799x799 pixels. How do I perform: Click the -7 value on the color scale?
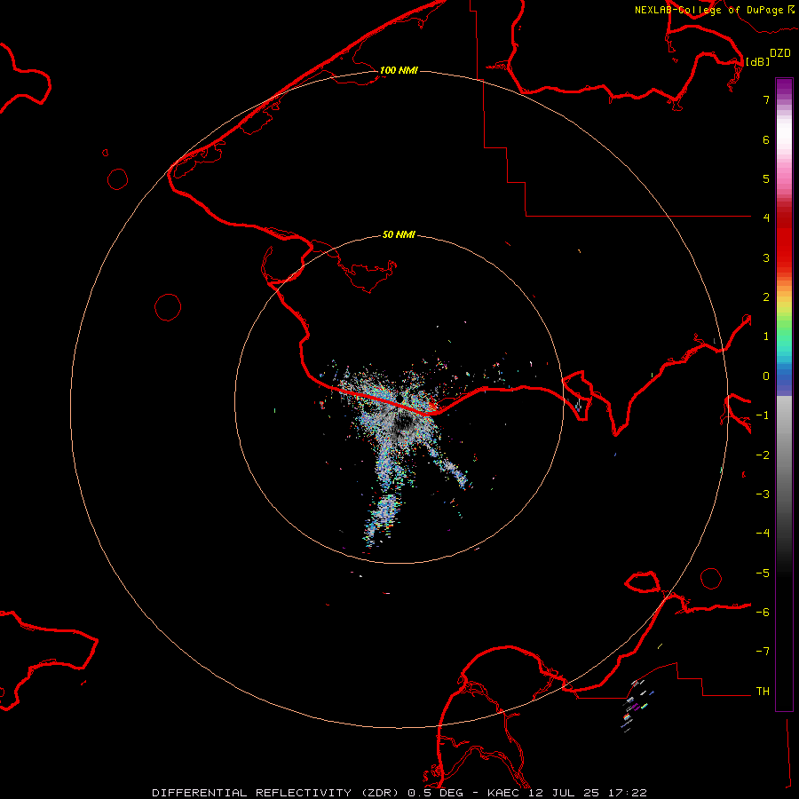click(763, 652)
